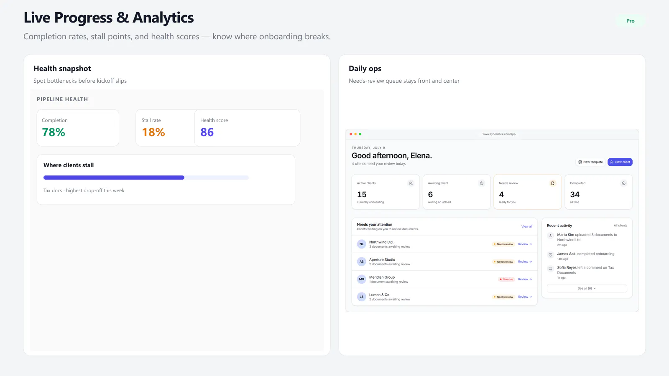Screen dimensions: 669x376
Task: Click the comment icon beside Sofia Reyes activity
Action: (550, 268)
